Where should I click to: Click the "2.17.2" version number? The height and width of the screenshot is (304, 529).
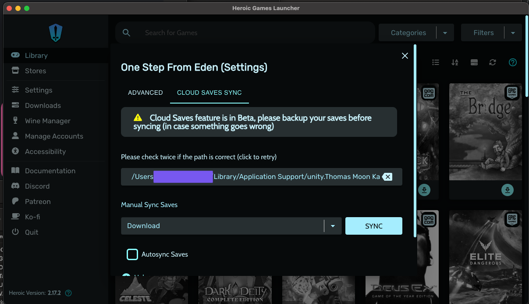coord(55,293)
